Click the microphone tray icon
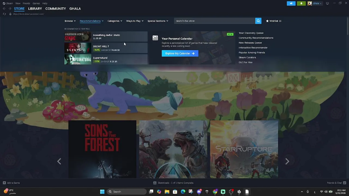Viewport: 349px width, 196px height. [308, 192]
